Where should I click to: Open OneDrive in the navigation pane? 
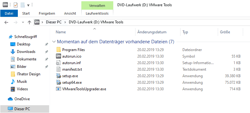(22, 99)
